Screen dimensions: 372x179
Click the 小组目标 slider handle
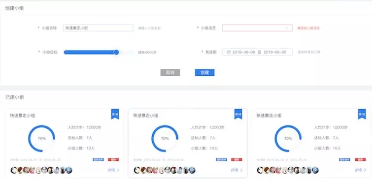click(x=116, y=52)
